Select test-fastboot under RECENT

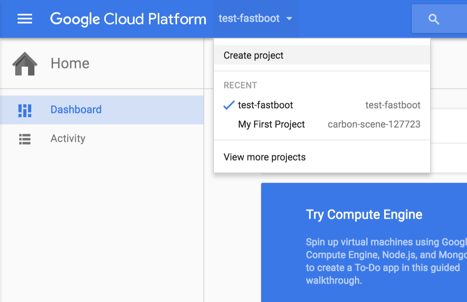[x=265, y=105]
